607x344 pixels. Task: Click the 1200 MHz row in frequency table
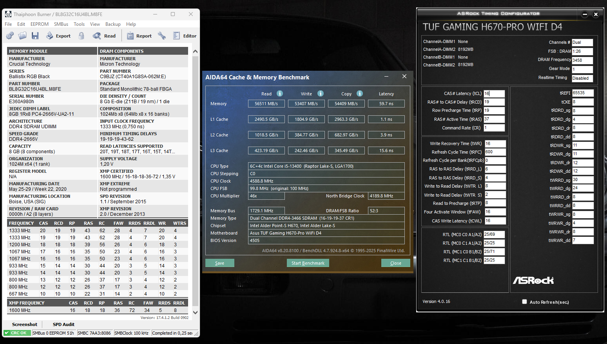pyautogui.click(x=98, y=245)
